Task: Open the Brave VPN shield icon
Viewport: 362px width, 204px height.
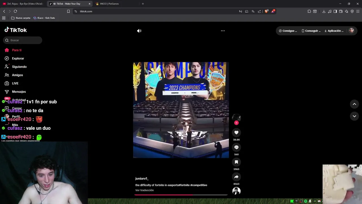Action: point(352,11)
